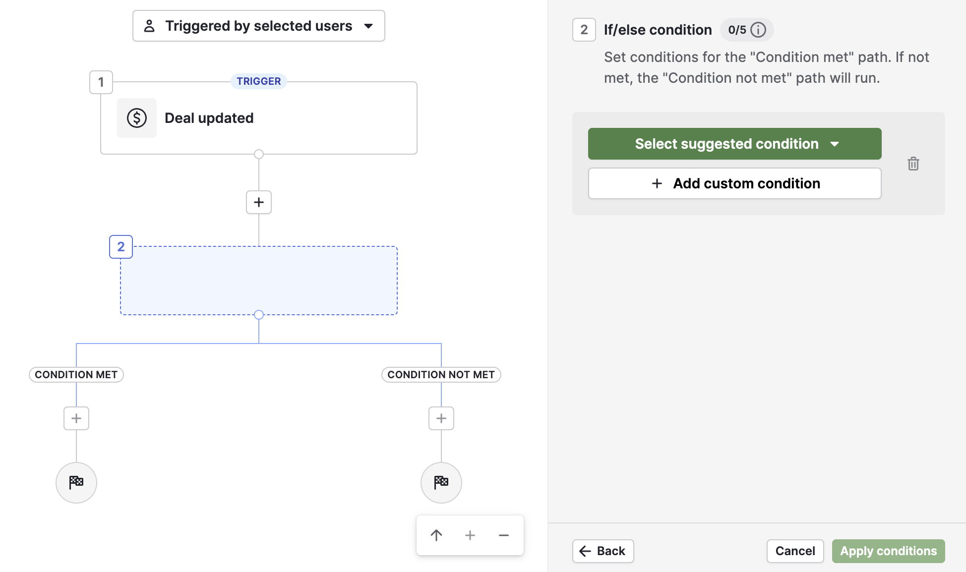
Task: Click the flag icon under Condition not met path
Action: pyautogui.click(x=441, y=482)
